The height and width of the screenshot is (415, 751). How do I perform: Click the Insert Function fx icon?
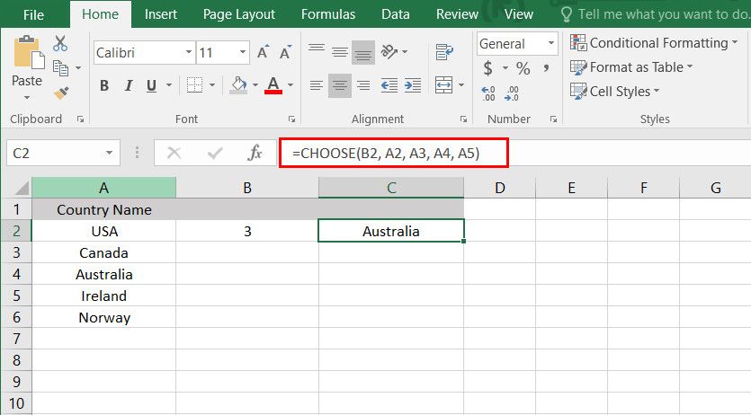(255, 153)
